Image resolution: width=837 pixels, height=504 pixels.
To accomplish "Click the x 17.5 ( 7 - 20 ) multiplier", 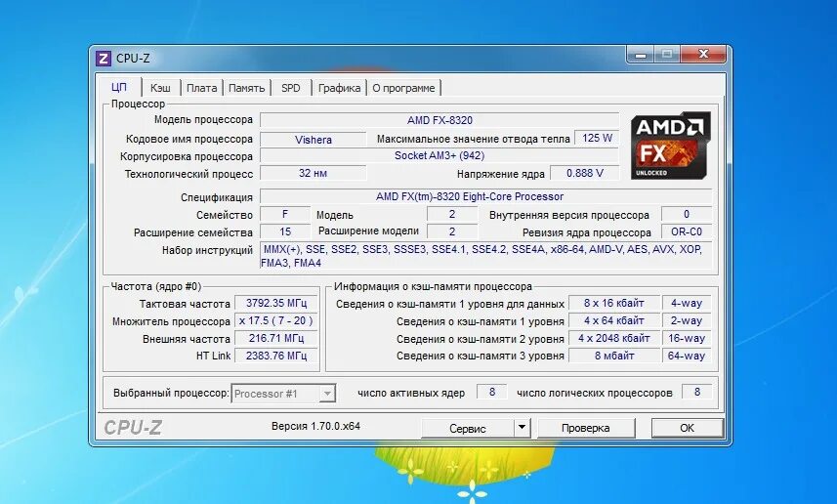I will point(276,321).
